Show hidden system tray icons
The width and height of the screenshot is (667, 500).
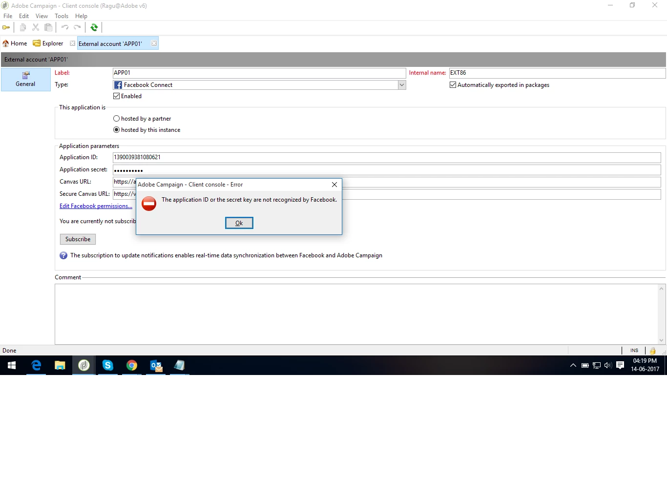click(x=573, y=365)
